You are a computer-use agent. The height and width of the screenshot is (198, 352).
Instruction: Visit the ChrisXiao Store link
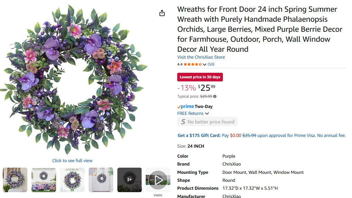click(x=201, y=57)
